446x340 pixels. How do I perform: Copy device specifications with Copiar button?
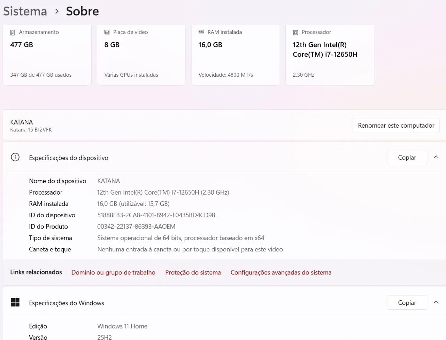pos(407,157)
